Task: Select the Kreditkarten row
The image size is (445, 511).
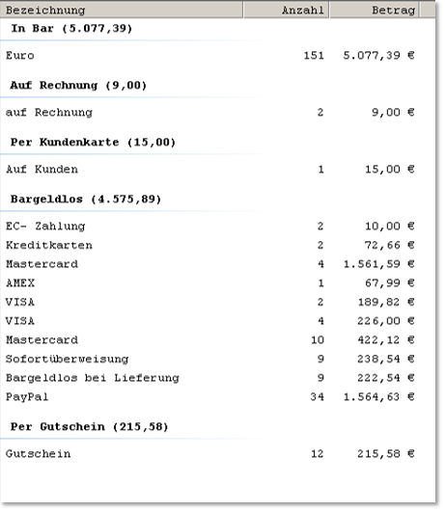Action: [x=217, y=245]
